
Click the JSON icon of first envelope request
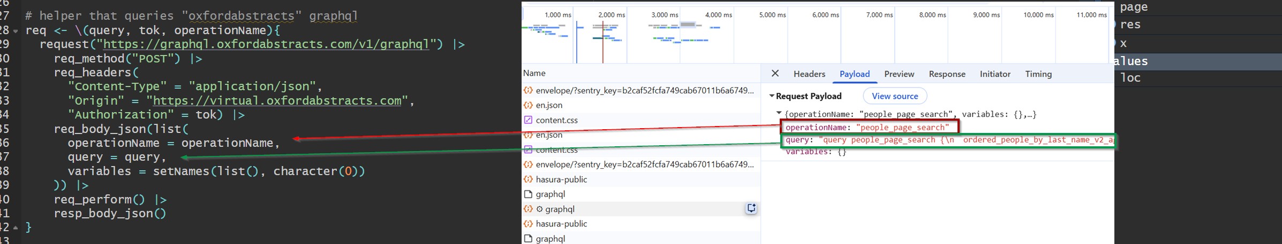(x=528, y=90)
